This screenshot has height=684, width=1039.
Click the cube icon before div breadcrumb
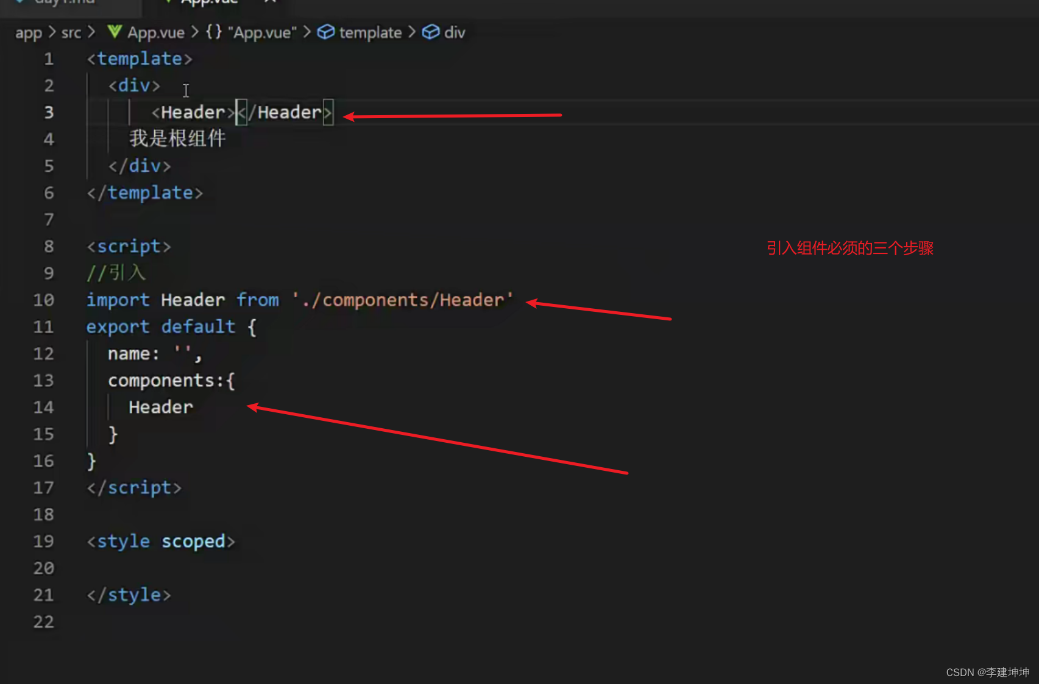coord(431,32)
